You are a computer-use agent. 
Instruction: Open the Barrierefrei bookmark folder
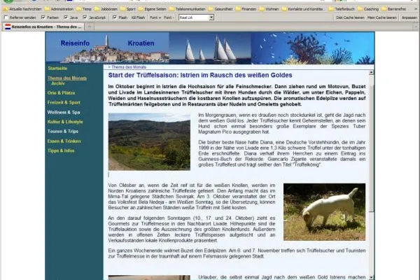[393, 9]
